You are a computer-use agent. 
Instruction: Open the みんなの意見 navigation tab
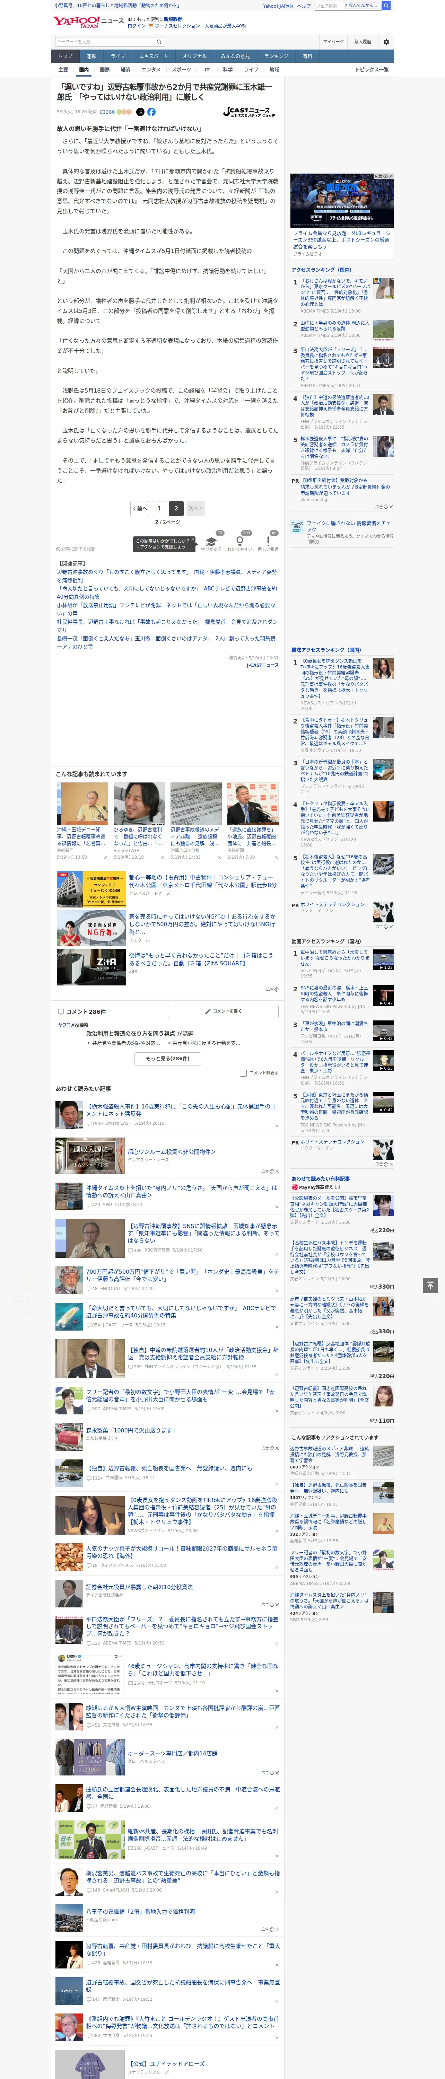pyautogui.click(x=236, y=56)
